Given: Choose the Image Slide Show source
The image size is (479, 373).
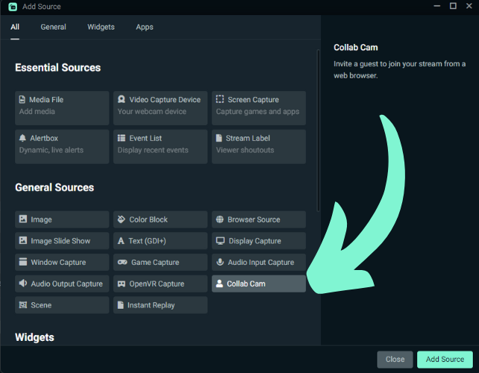Looking at the screenshot, I should click(x=62, y=241).
